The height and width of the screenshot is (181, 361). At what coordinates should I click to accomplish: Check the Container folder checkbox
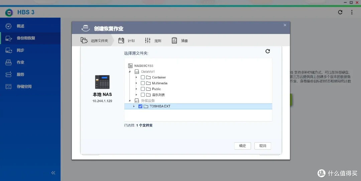point(143,77)
